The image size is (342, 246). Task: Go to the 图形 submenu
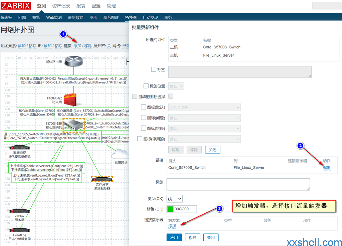coord(94,17)
